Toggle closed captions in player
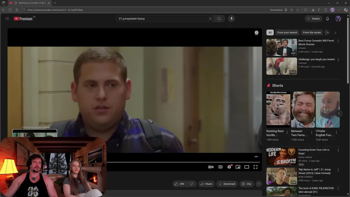This screenshot has height=197, width=350. pos(220,167)
